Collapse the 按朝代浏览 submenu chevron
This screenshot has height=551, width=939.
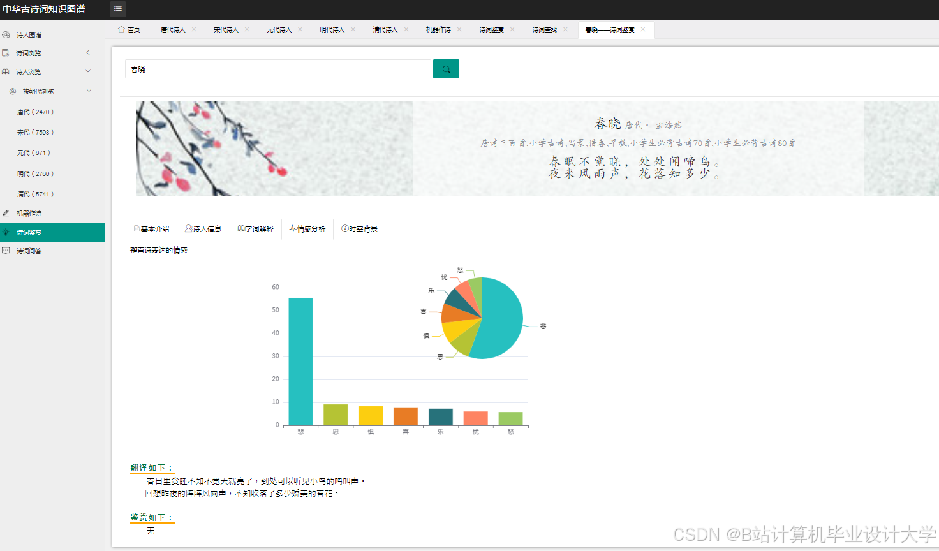(89, 91)
